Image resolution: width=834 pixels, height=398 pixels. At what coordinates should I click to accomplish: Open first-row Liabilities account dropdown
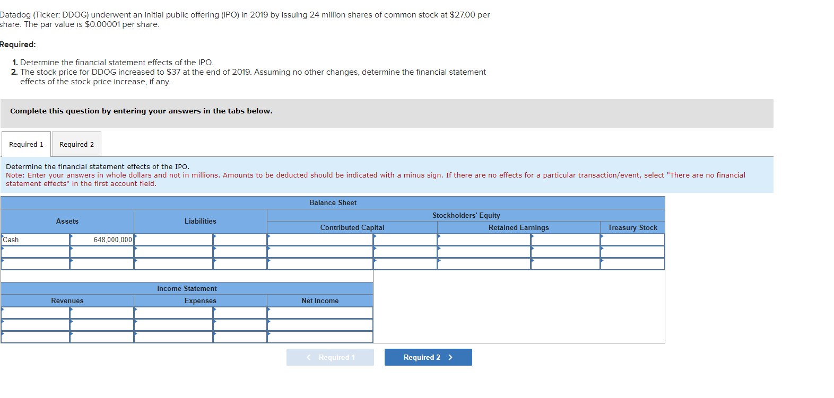[x=173, y=240]
